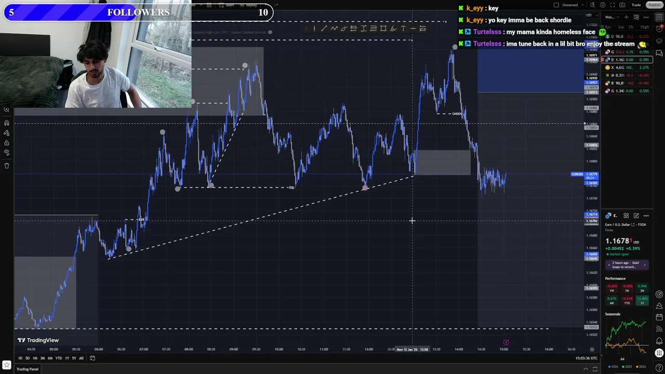The image size is (665, 374).
Task: Open chart settings gear icon
Action: click(x=603, y=5)
